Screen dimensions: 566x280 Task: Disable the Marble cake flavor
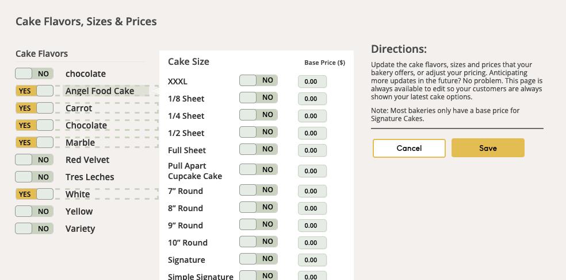pos(34,142)
